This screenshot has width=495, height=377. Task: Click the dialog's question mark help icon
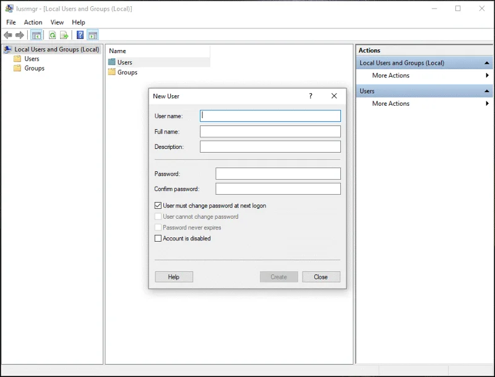(311, 96)
